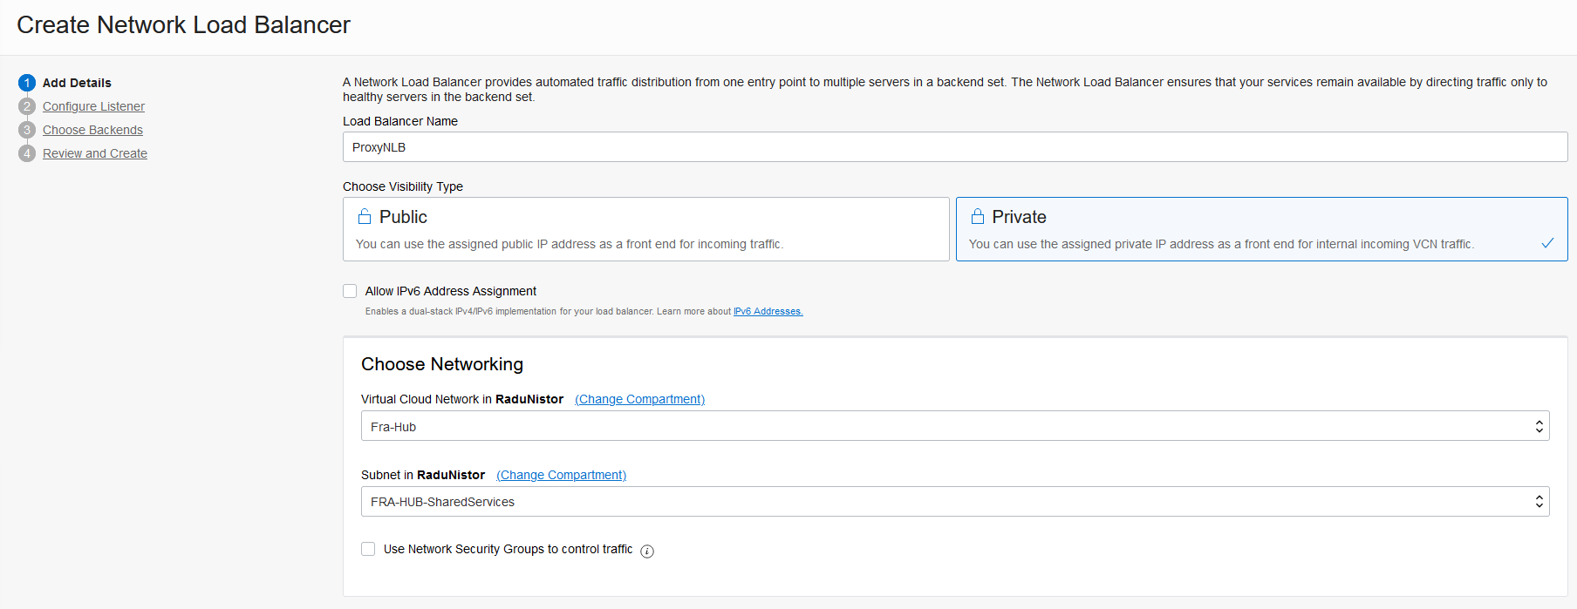The image size is (1577, 609).
Task: Click the checkmark icon on Private card
Action: (1547, 243)
